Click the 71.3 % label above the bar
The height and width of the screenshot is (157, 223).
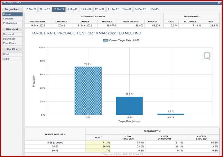tap(88, 64)
